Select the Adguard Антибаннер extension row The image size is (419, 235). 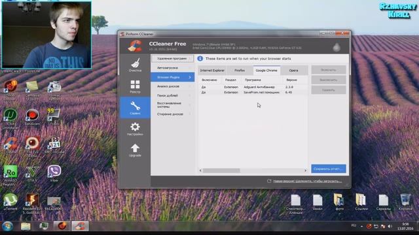(x=253, y=87)
